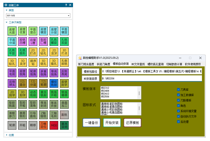Disable the 系统环境变量 option
This screenshot has width=210, height=141.
(x=178, y=111)
